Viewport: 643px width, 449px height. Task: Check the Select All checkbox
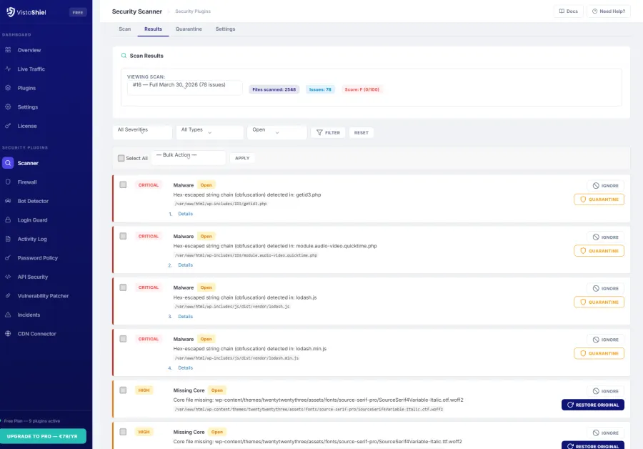(120, 157)
